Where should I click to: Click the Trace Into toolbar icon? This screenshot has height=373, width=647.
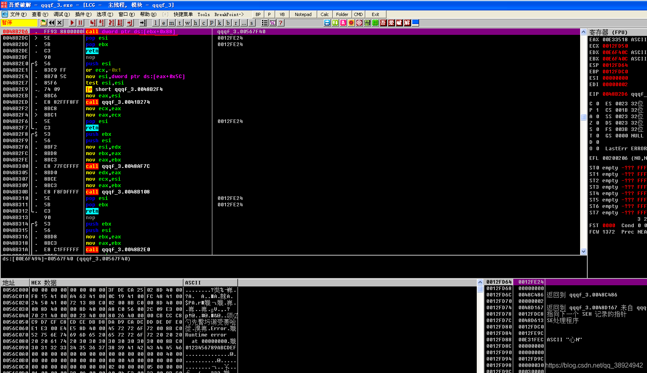111,23
